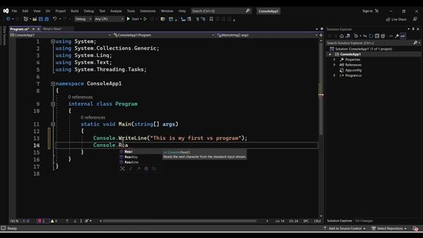
Task: Expand the References node
Action: click(334, 65)
